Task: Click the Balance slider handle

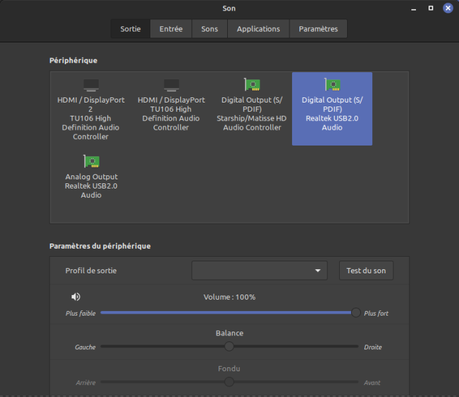Action: [229, 346]
